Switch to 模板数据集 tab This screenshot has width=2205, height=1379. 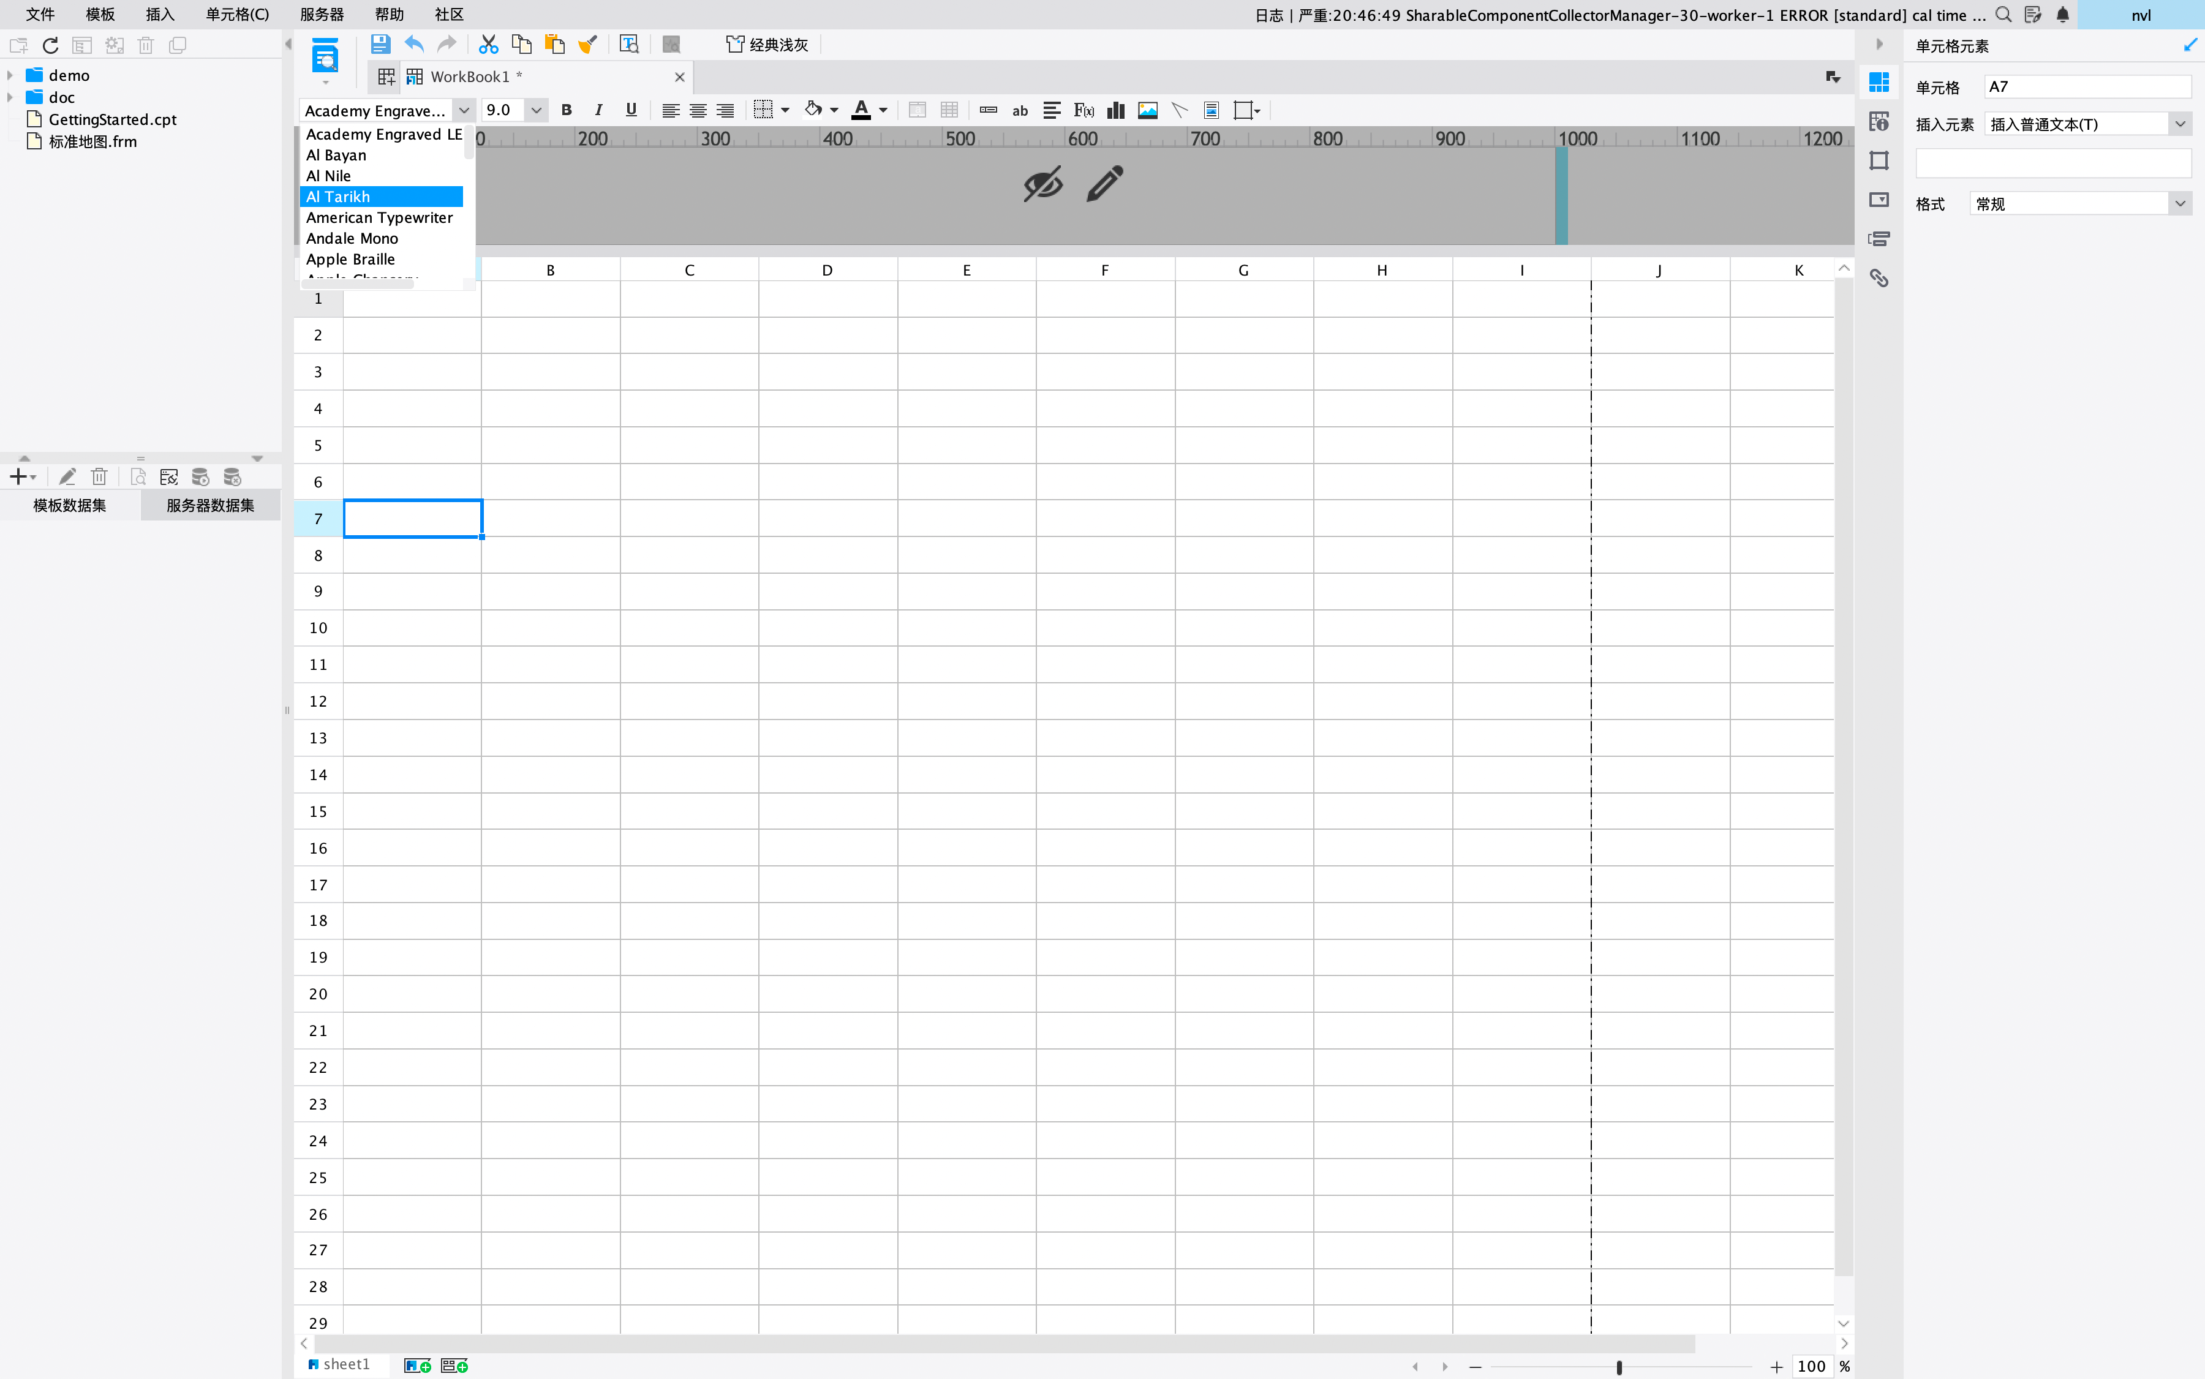70,505
